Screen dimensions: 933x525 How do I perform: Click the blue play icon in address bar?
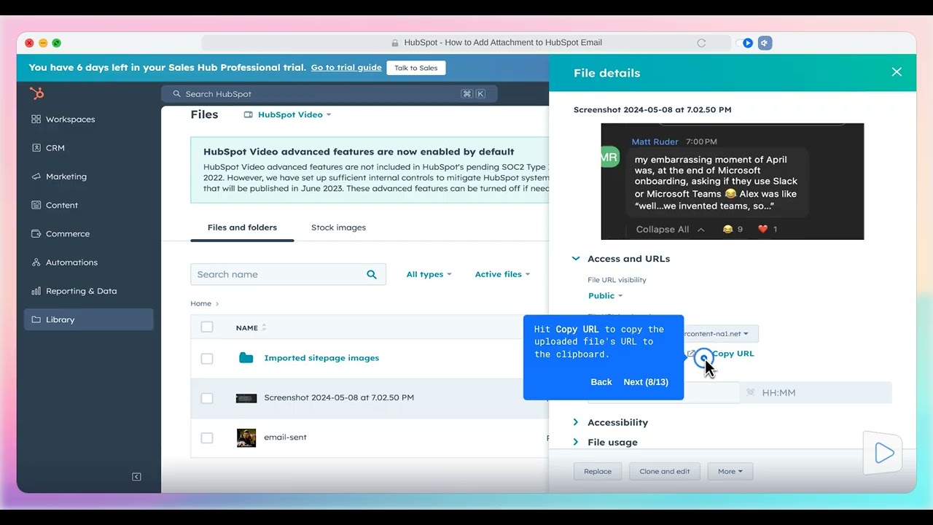tap(747, 43)
